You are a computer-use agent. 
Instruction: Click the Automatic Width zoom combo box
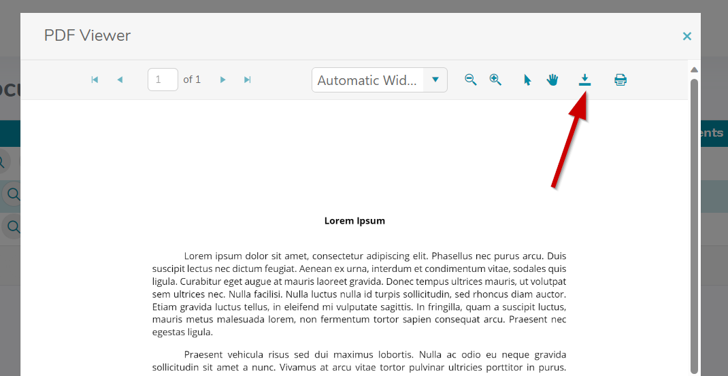[x=367, y=80]
